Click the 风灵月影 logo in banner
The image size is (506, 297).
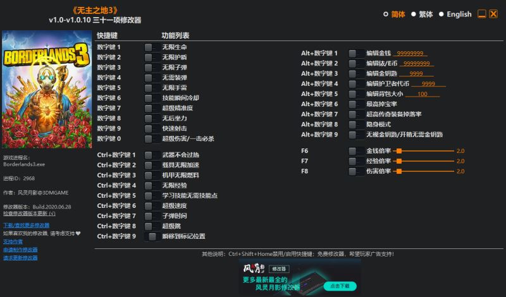coord(254,269)
